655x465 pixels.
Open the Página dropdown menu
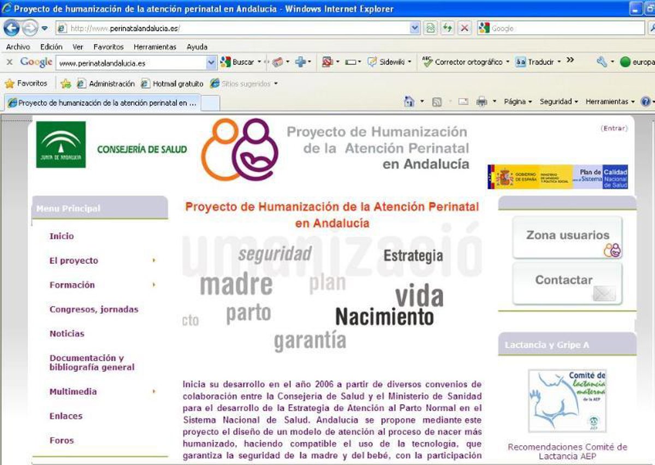click(x=517, y=102)
